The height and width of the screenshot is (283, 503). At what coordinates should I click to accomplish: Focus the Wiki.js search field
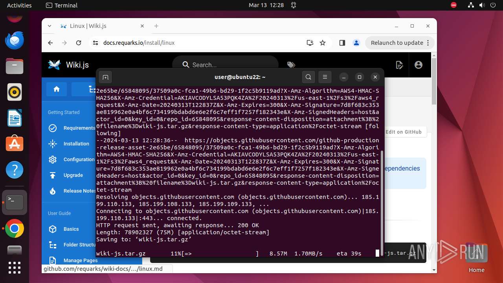[x=225, y=65]
